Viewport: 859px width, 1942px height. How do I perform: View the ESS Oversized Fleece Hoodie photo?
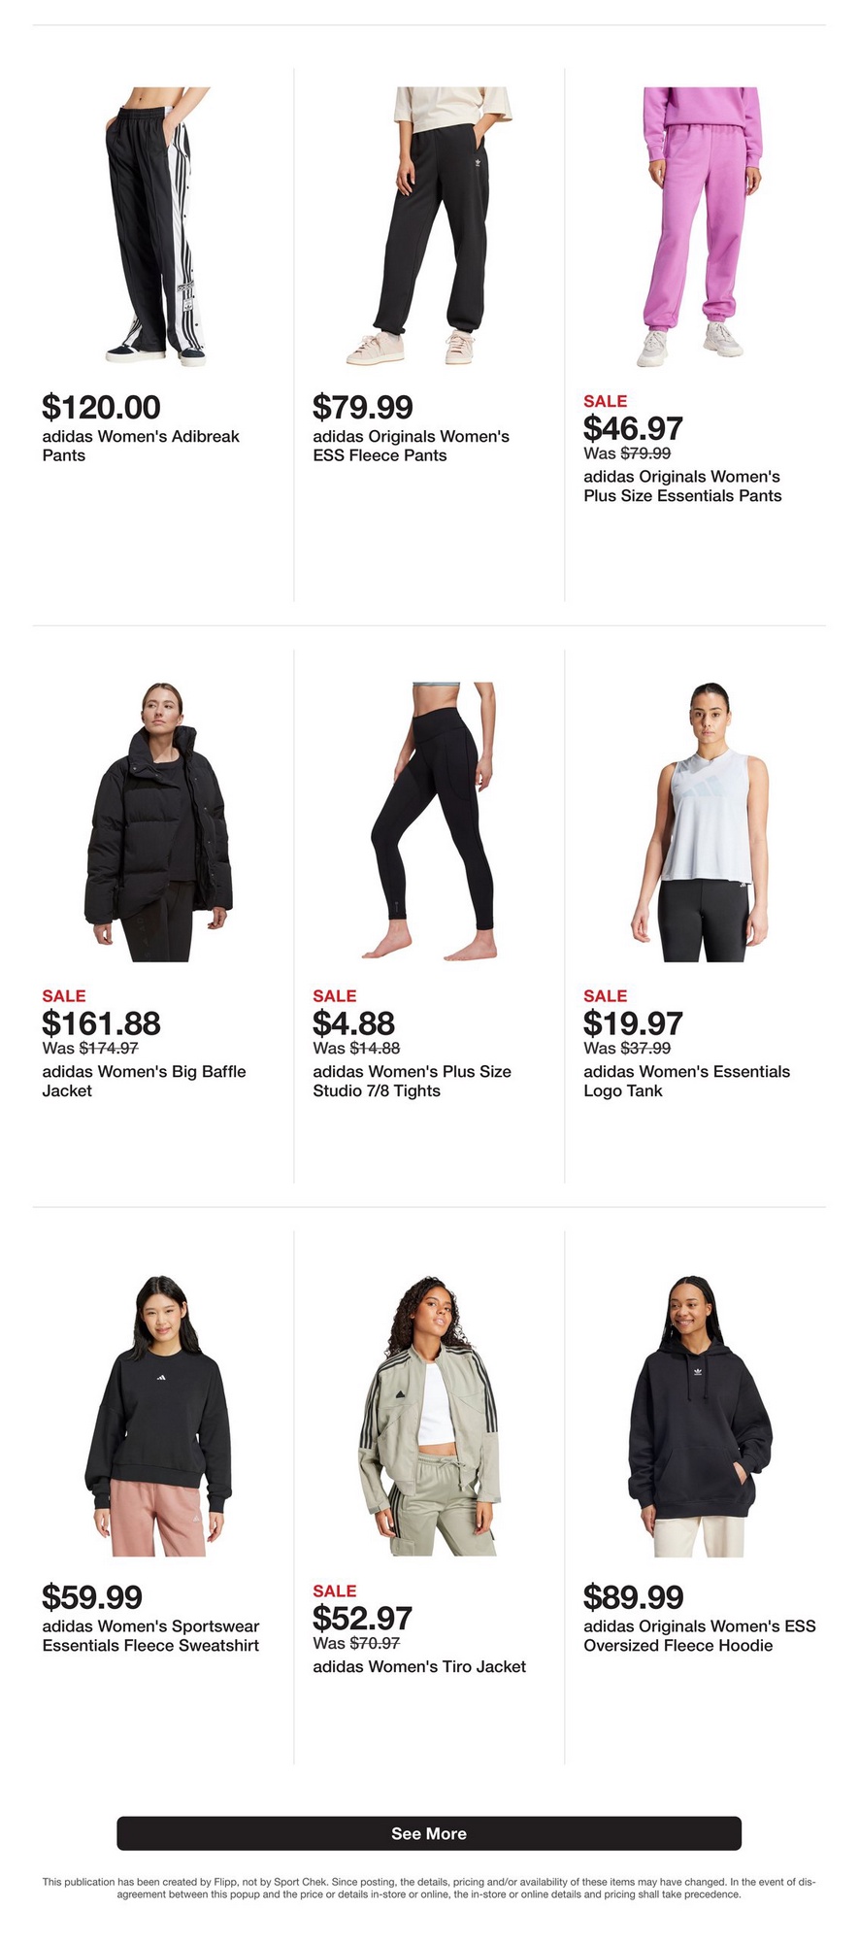(699, 1417)
